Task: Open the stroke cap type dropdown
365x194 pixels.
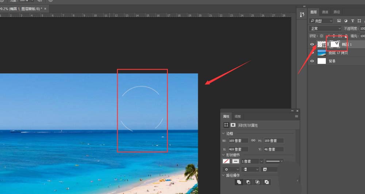Action: point(250,169)
